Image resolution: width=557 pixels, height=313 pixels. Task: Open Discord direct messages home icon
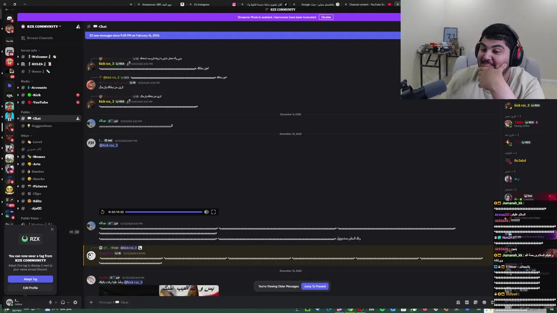(x=10, y=18)
